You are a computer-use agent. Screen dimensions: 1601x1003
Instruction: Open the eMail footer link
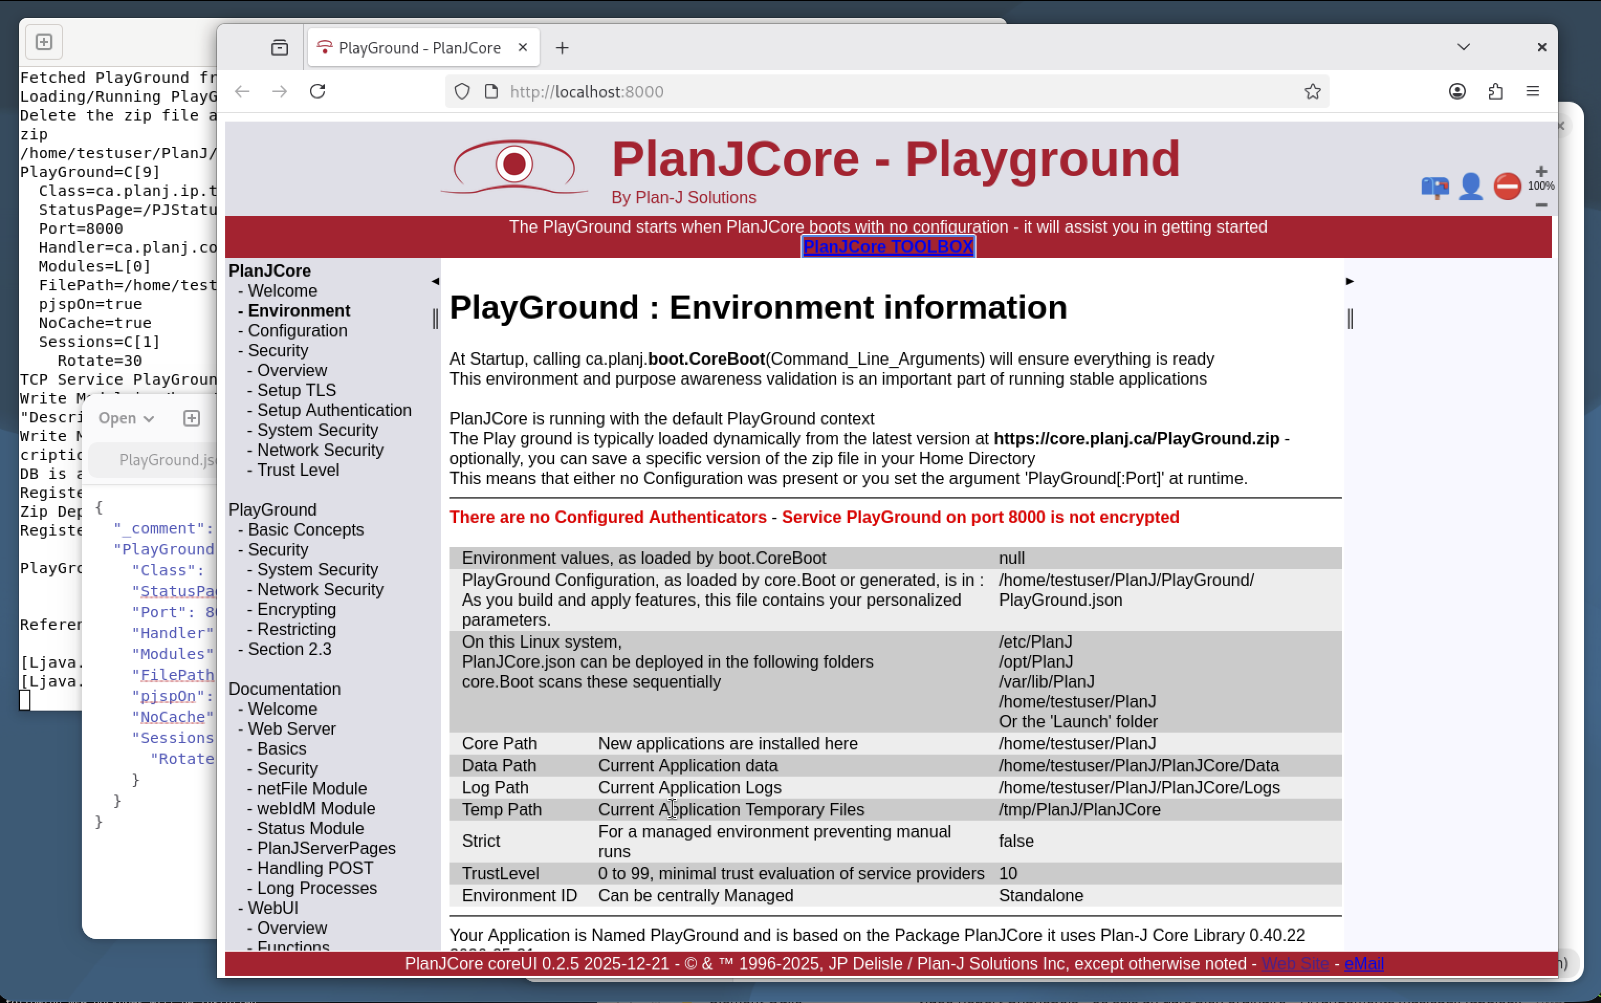[x=1364, y=963]
